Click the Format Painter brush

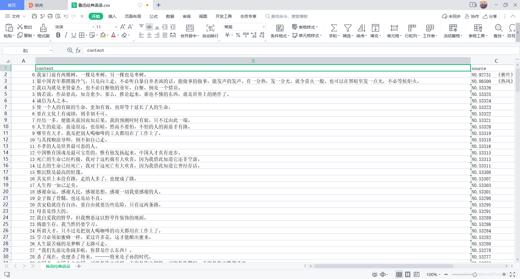point(43,28)
